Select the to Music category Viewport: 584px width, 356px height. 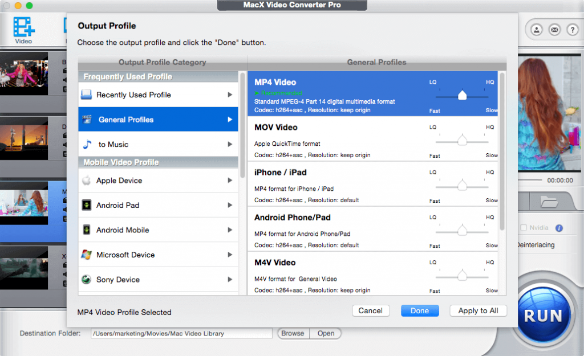(159, 144)
